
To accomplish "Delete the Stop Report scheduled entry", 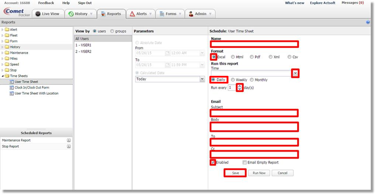I will pos(68,146).
